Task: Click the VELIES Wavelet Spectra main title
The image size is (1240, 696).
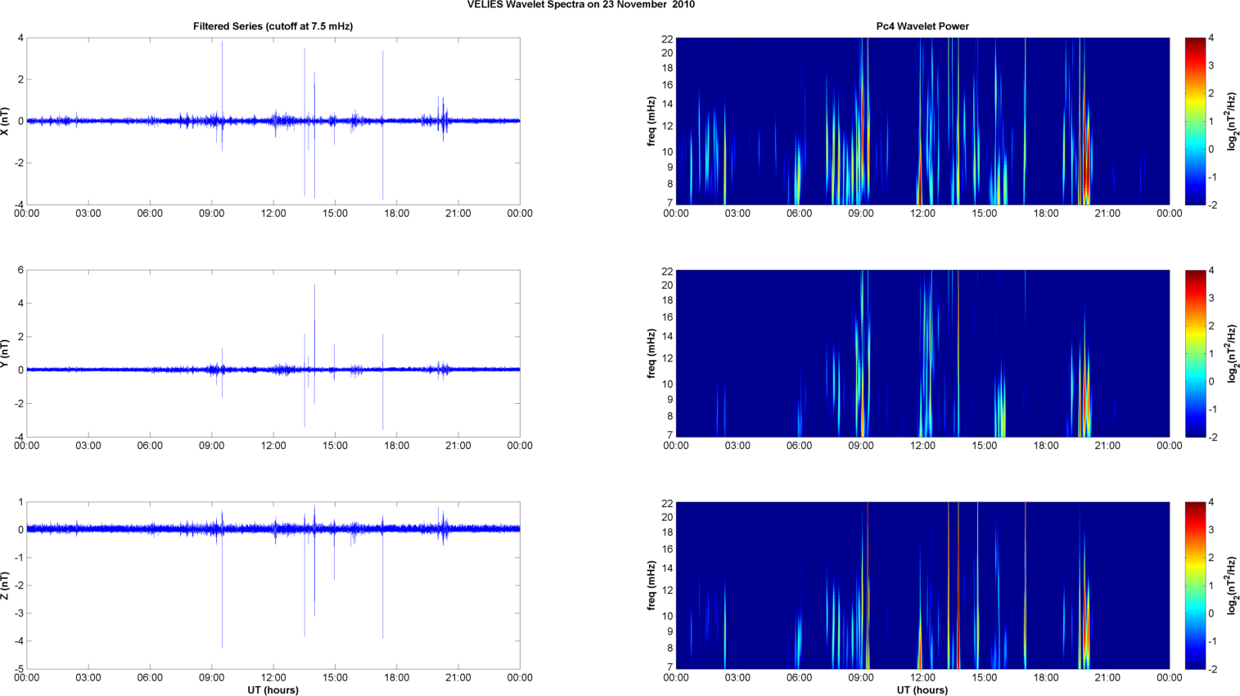Action: click(580, 5)
